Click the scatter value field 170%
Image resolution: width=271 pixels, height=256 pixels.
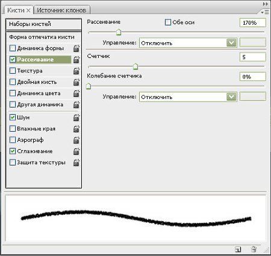click(x=253, y=22)
